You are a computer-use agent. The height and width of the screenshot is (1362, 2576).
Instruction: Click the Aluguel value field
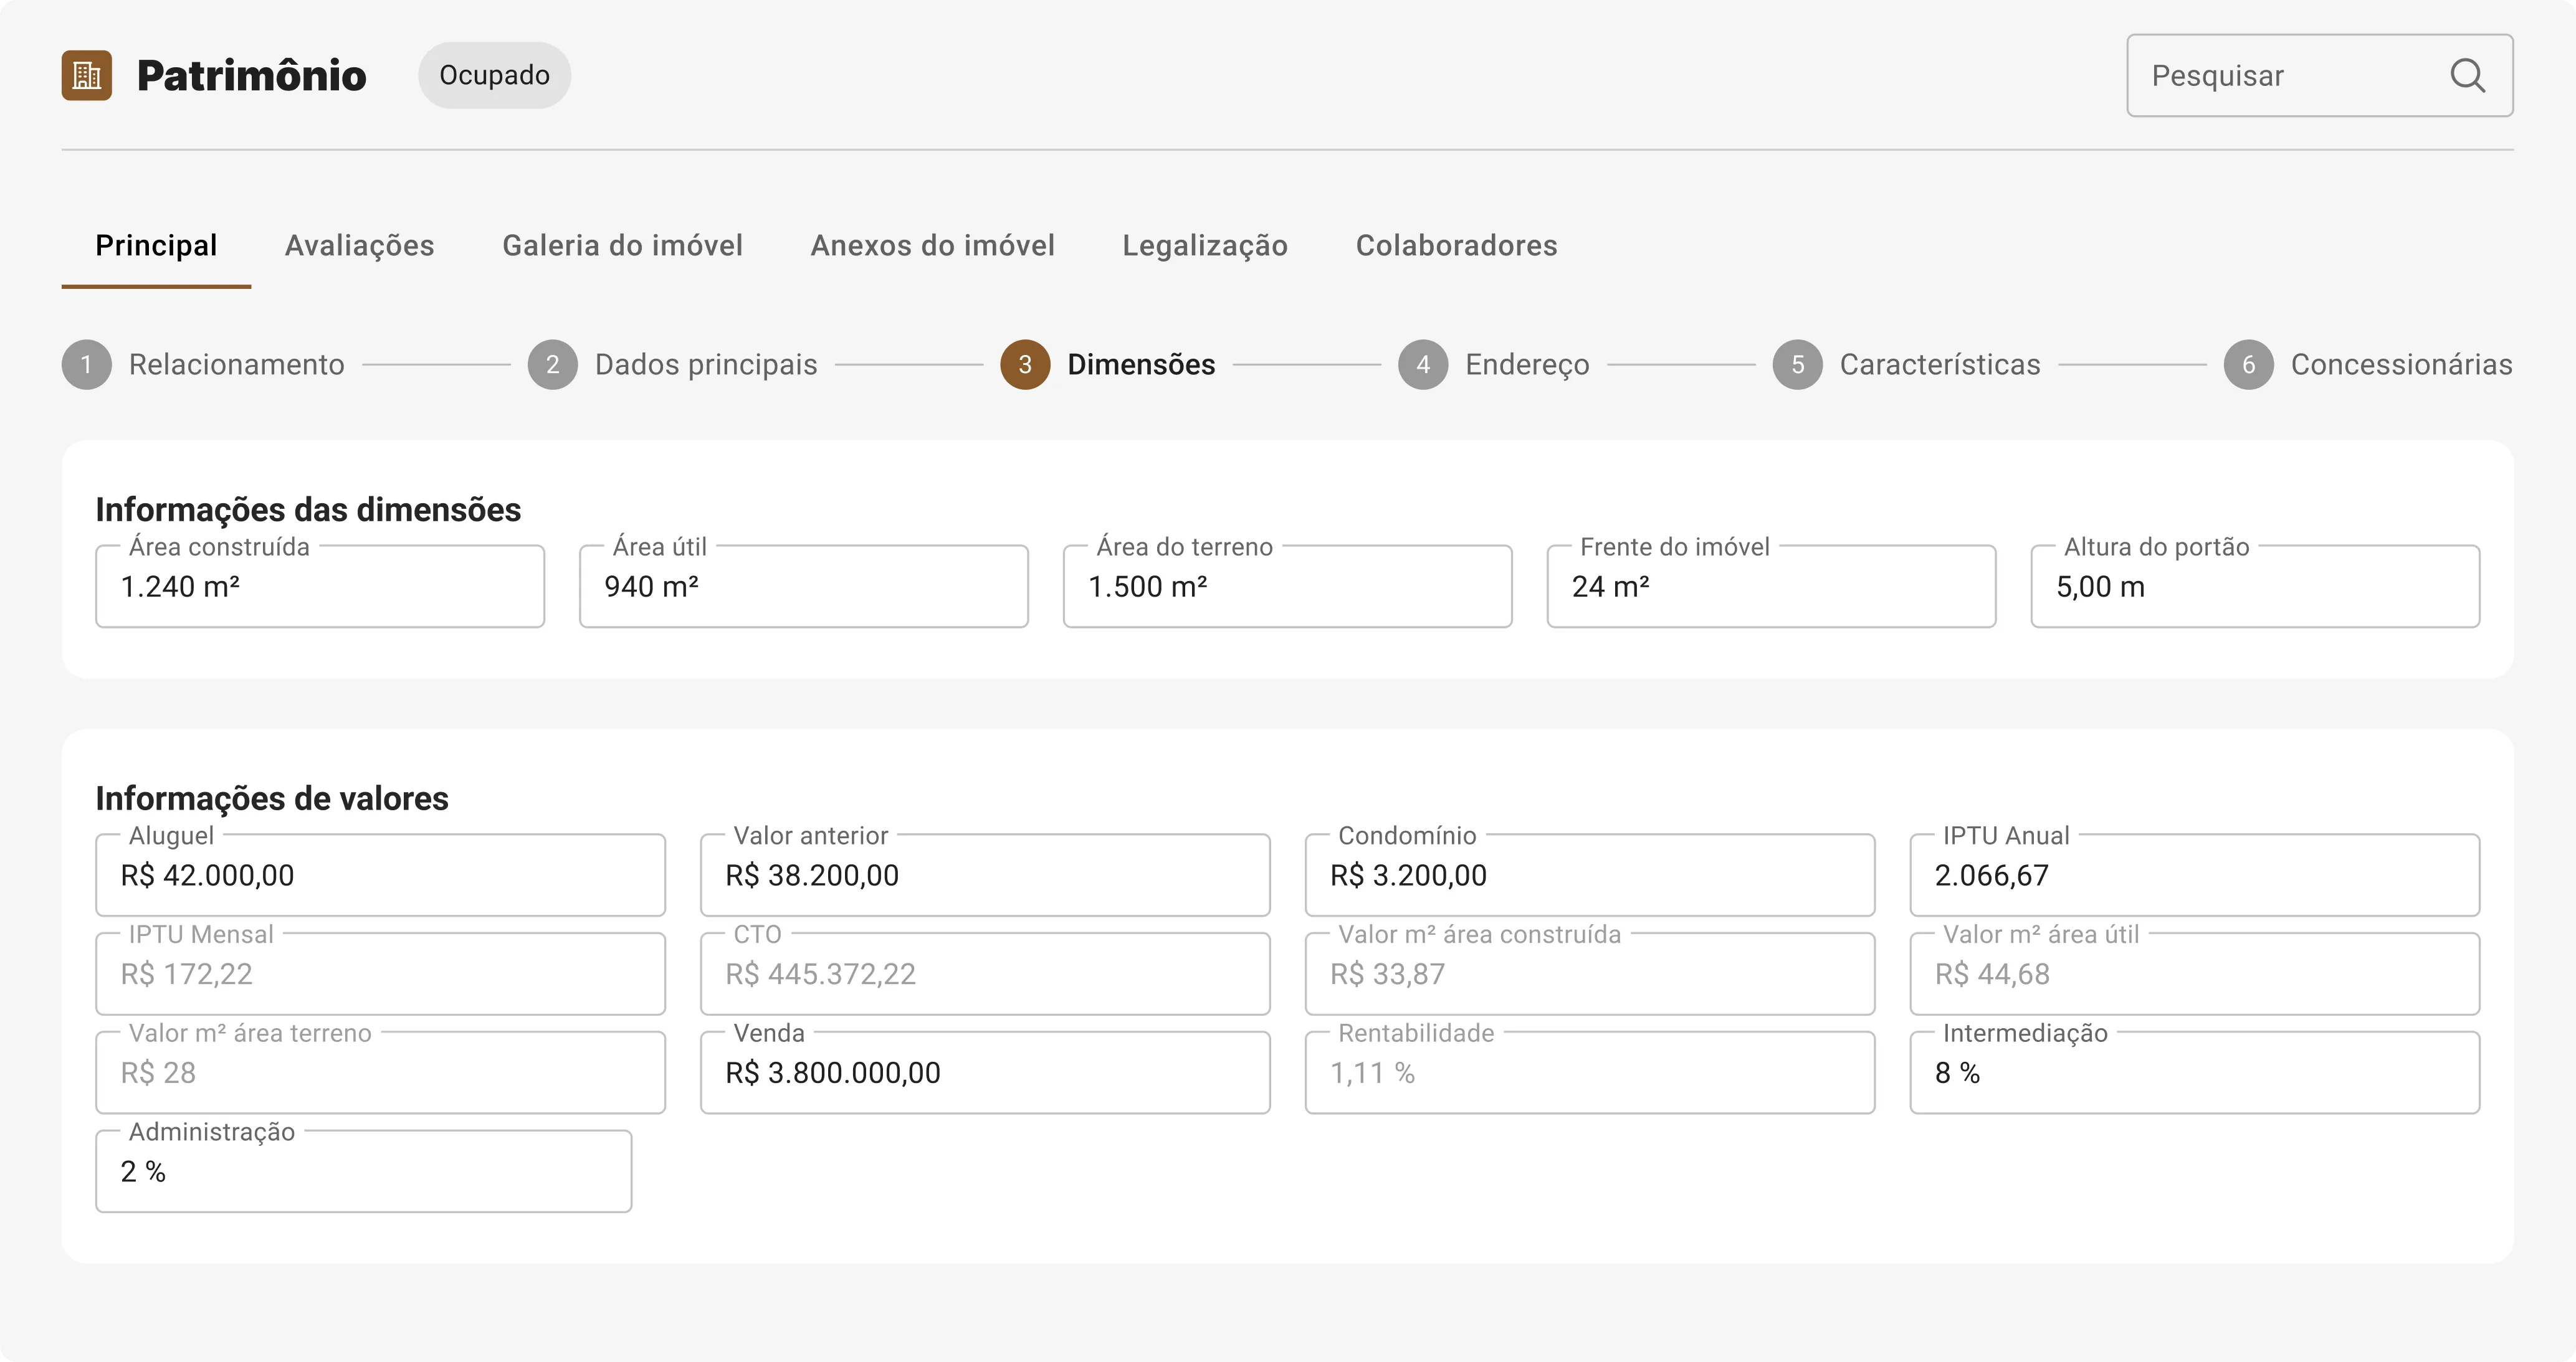click(381, 876)
